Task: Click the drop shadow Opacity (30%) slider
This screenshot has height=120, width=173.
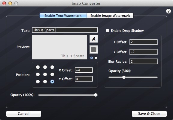Action: tap(133, 77)
